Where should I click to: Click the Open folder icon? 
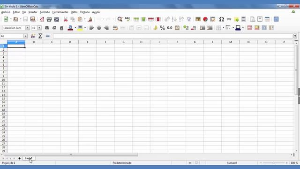(x=15, y=19)
